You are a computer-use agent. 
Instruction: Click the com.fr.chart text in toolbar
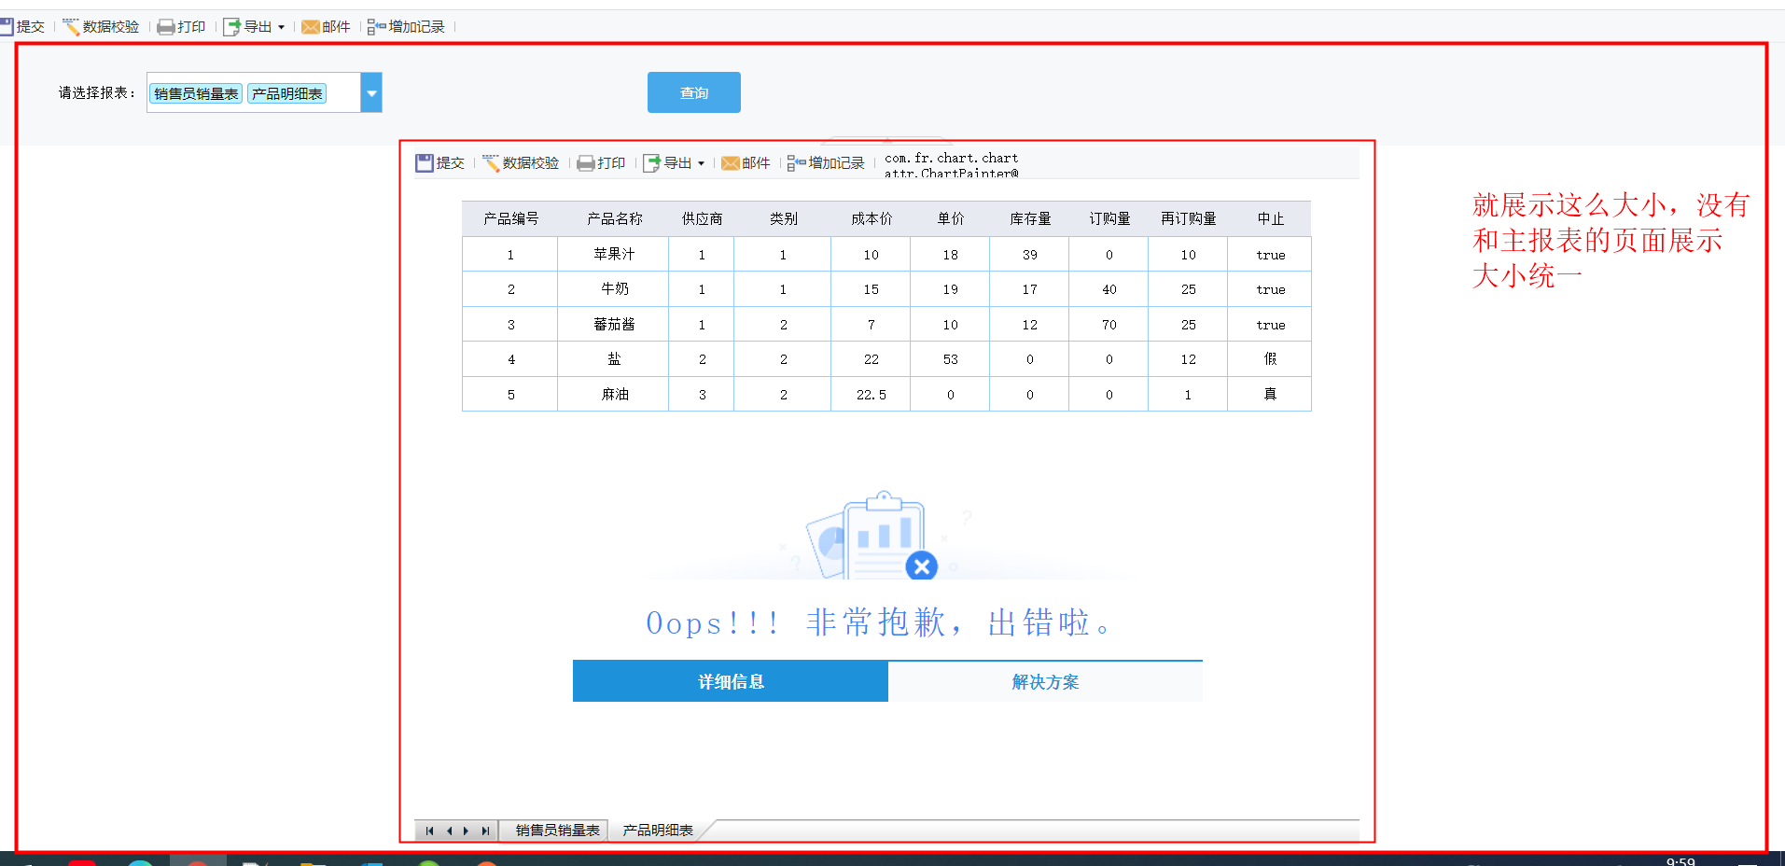tap(951, 158)
